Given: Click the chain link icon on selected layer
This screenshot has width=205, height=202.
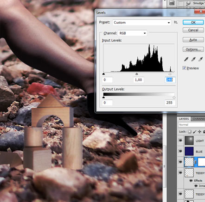Looking at the screenshot, I should pos(196,162).
